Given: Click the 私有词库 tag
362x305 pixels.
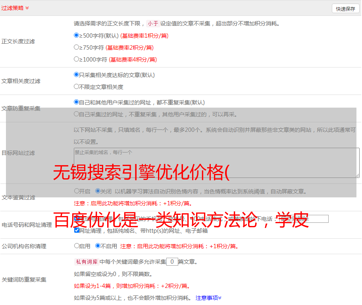Looking at the screenshot, I should pyautogui.click(x=87, y=262).
